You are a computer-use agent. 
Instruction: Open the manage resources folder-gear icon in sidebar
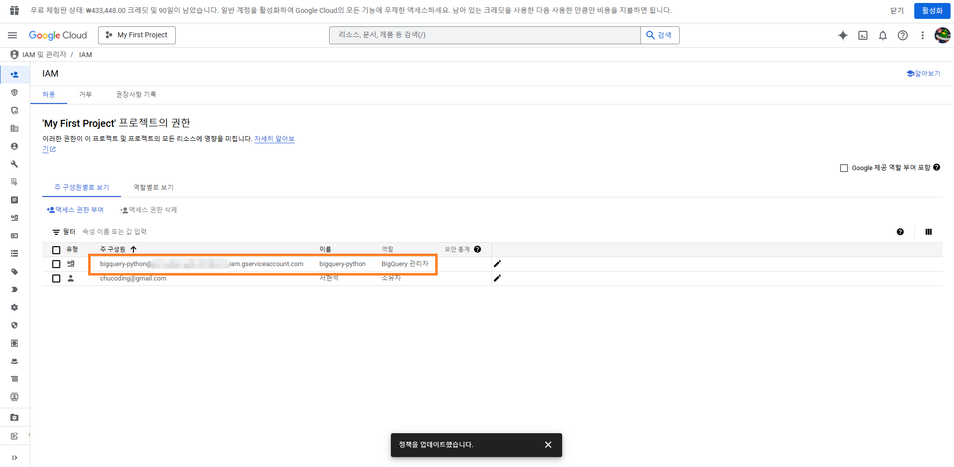(x=14, y=418)
